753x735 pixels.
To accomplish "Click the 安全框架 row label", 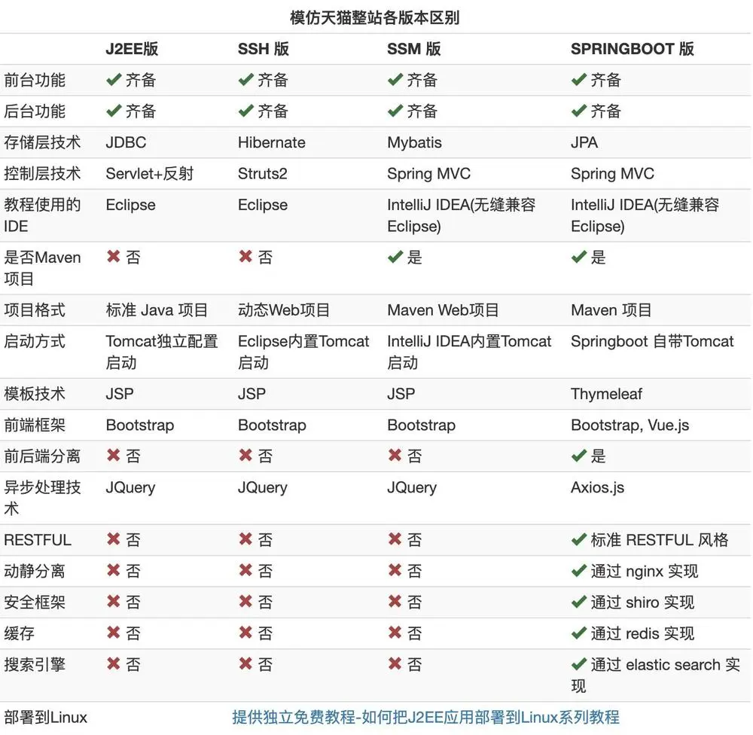I will [x=34, y=602].
